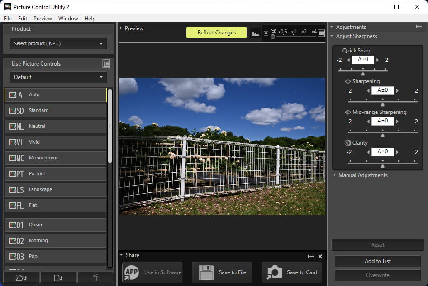Click the APP Use in Software icon
428x286 pixels.
[x=132, y=272]
